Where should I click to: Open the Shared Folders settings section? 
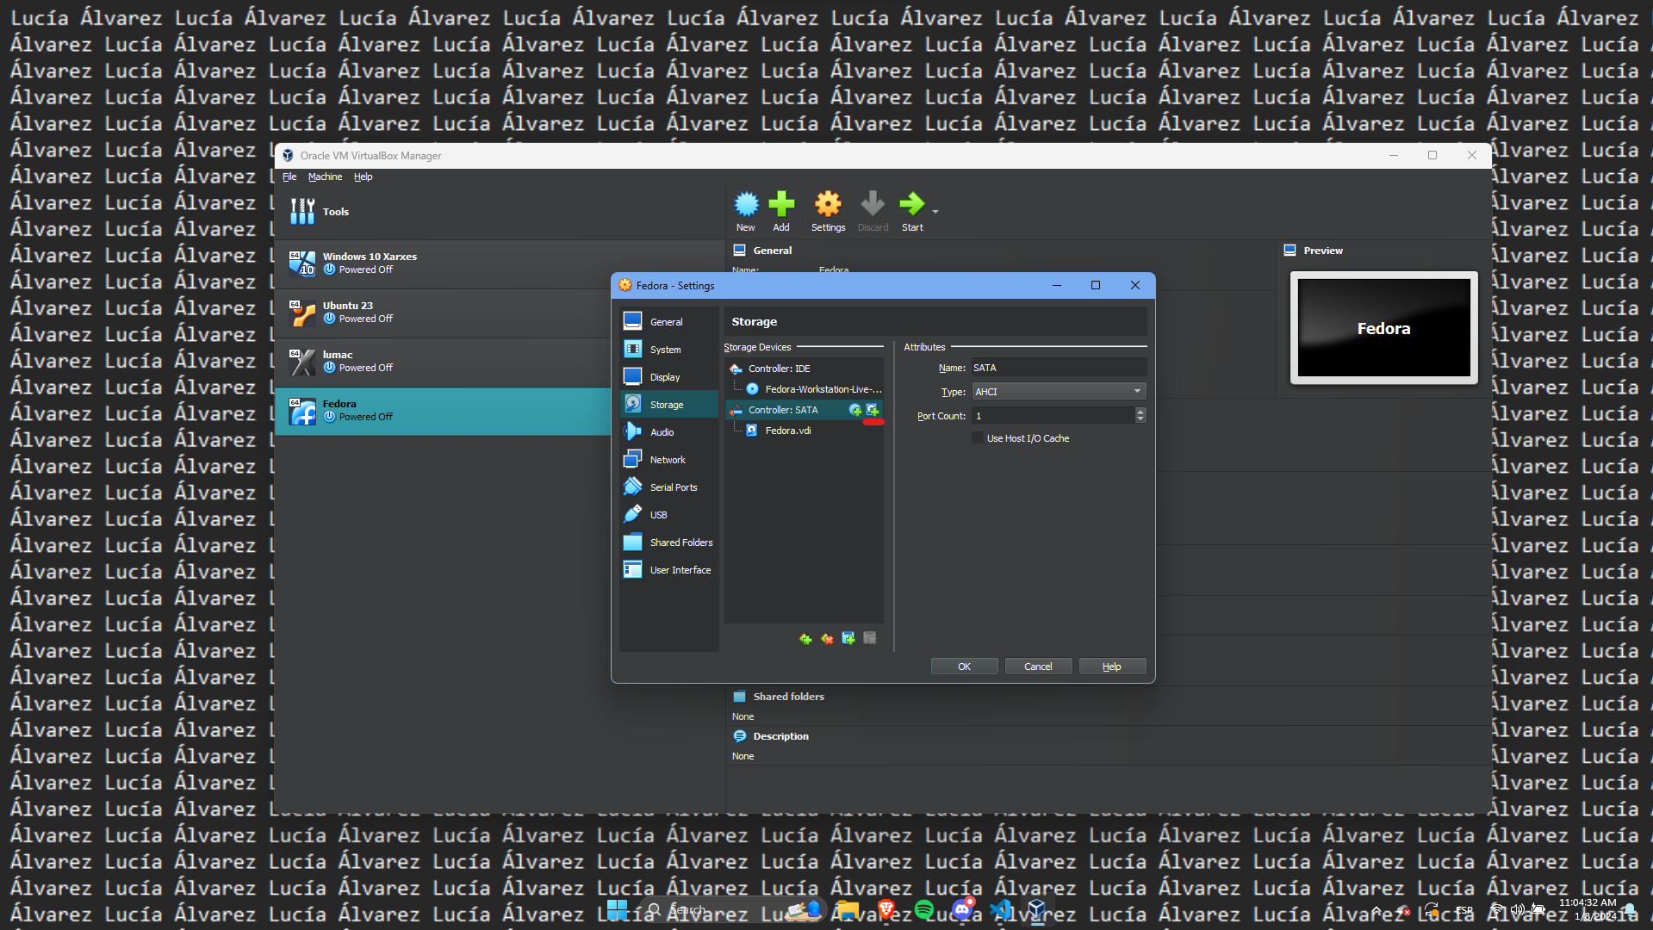click(680, 542)
